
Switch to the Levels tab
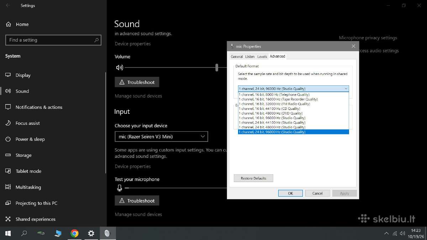pyautogui.click(x=262, y=57)
